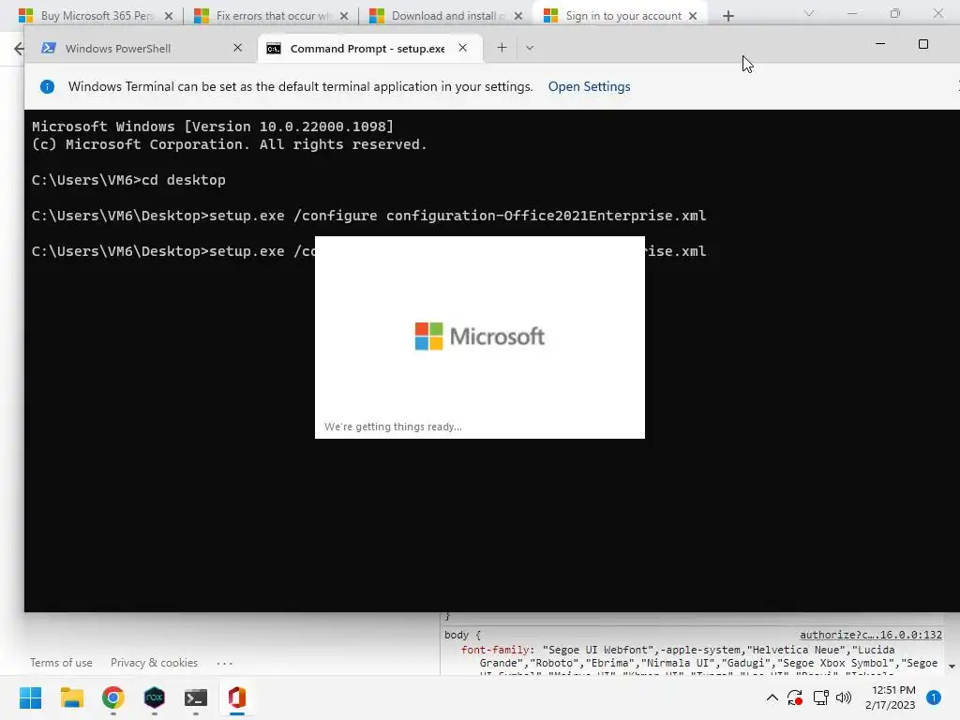Open the Buy Microsoft 365 browser tab
Viewport: 960px width, 720px height.
pyautogui.click(x=96, y=16)
